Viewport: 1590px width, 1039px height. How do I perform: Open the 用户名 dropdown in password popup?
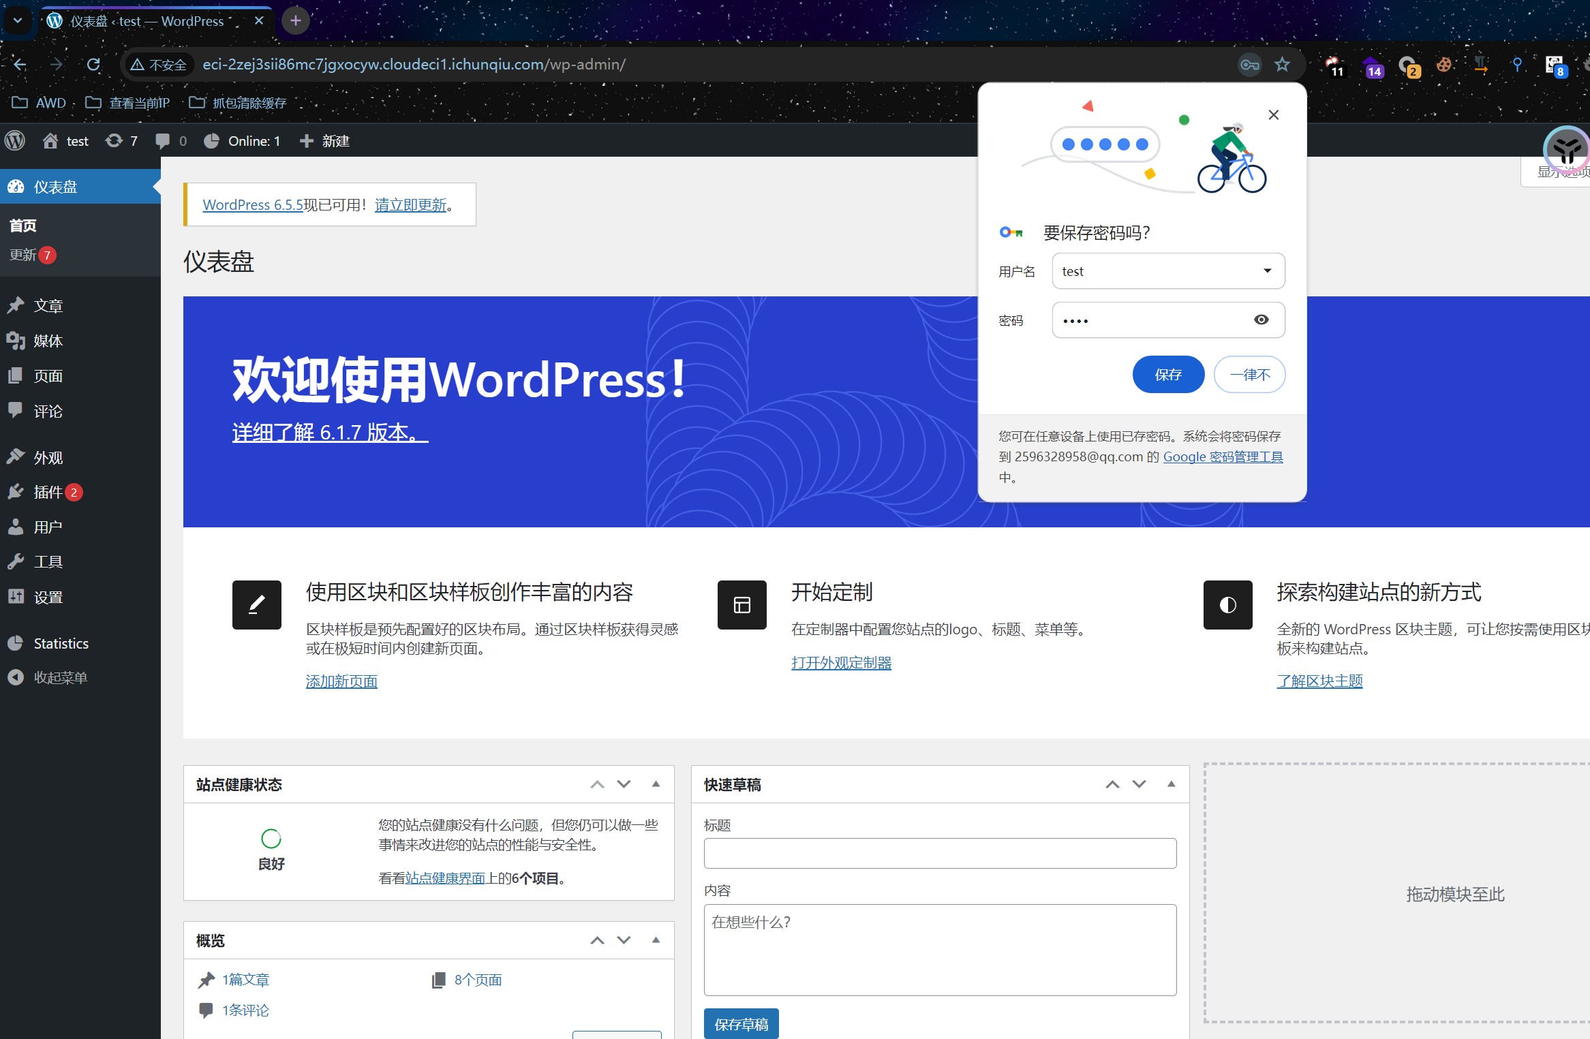(1169, 271)
